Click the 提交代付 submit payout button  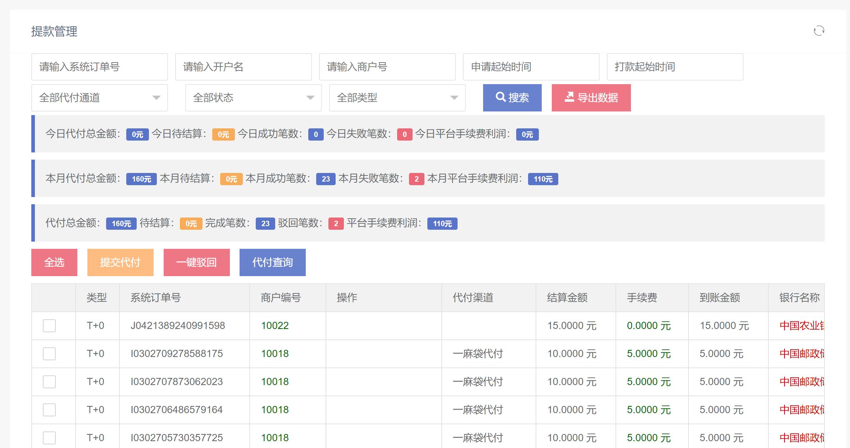click(x=120, y=262)
